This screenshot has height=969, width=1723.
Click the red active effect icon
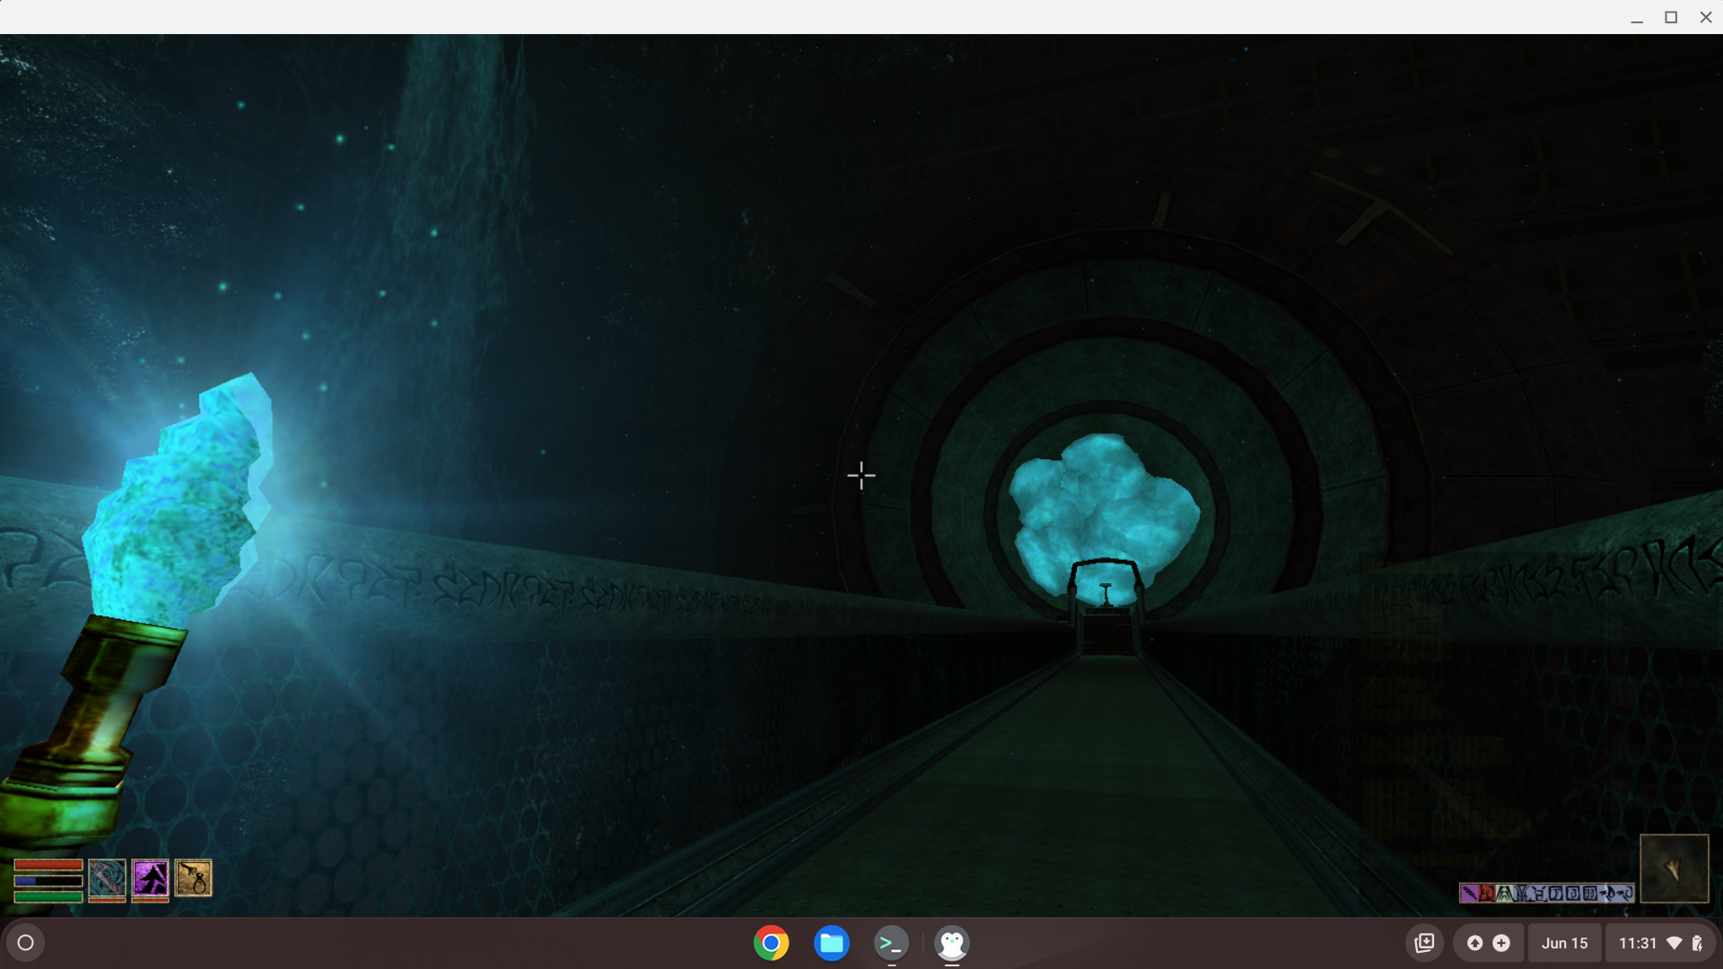pos(1487,893)
